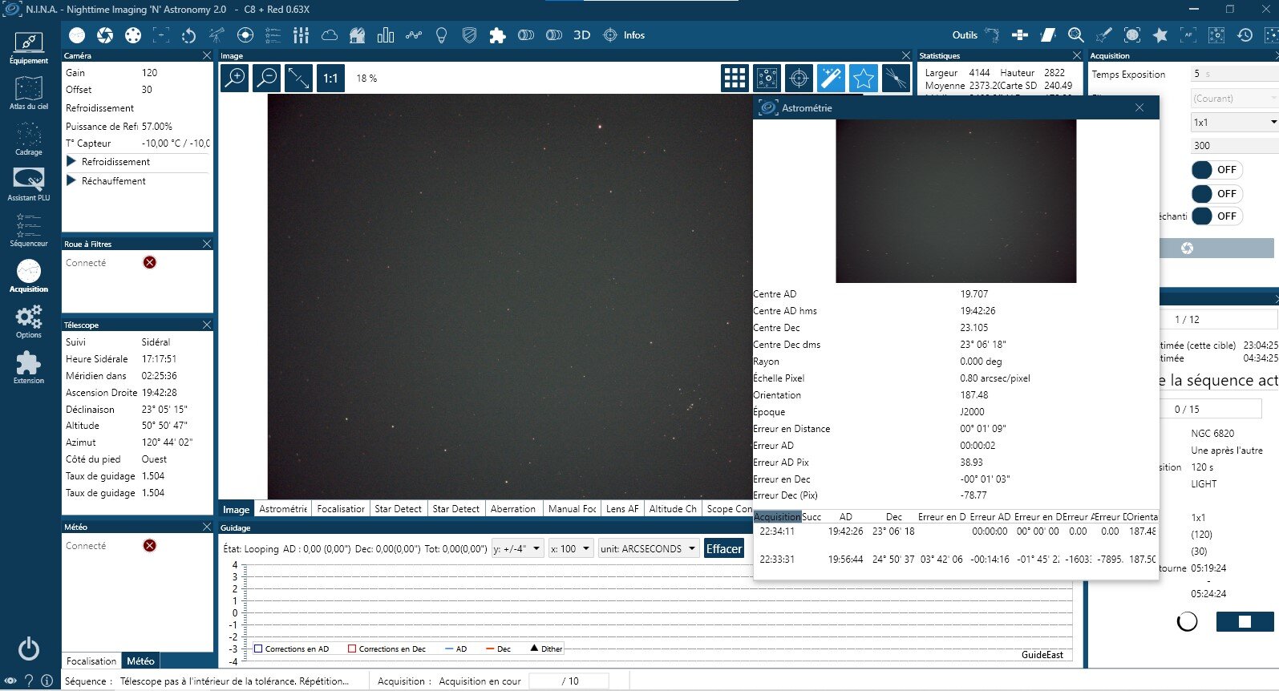Click the shield safety monitor icon

tap(470, 35)
